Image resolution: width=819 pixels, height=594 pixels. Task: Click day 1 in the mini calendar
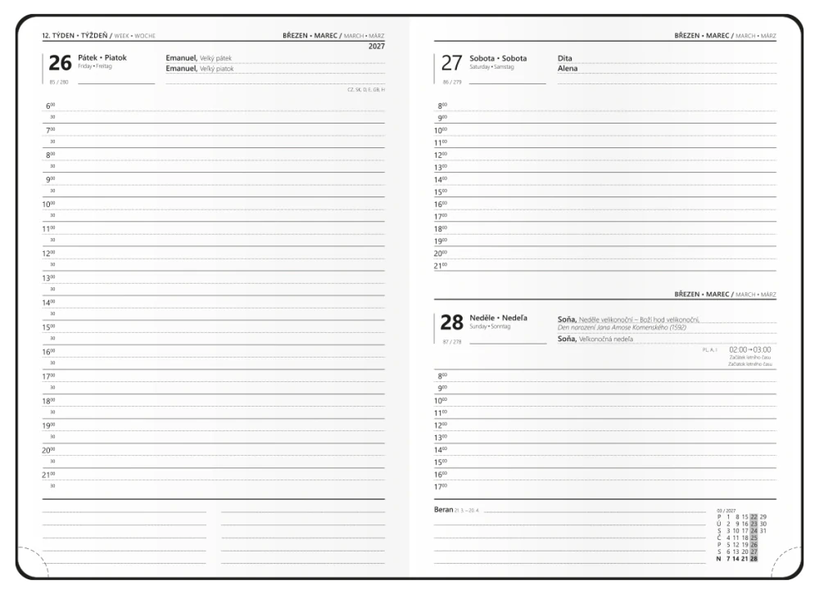[x=728, y=517]
